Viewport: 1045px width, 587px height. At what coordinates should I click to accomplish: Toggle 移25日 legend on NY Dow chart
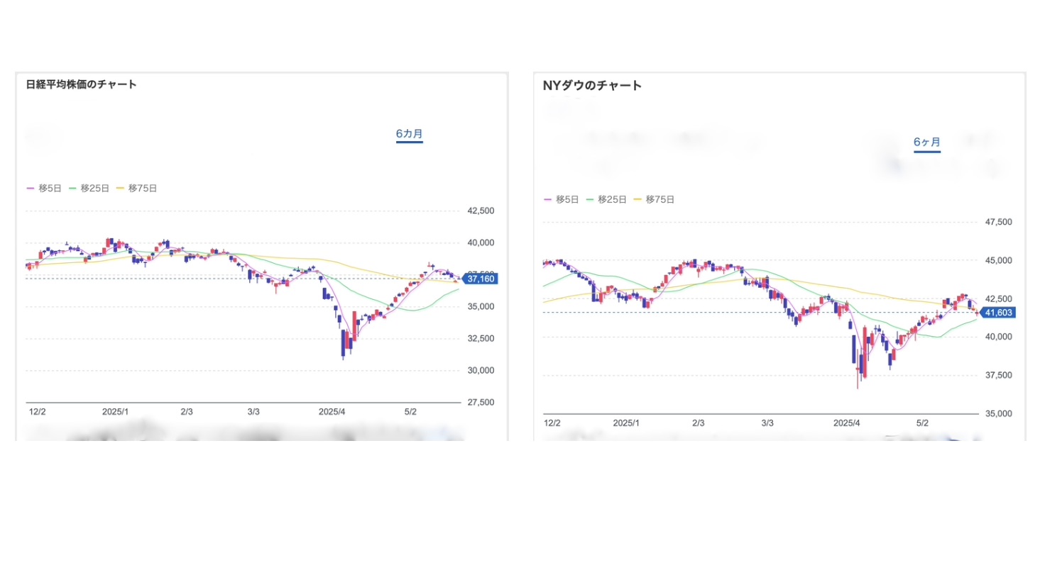point(606,200)
